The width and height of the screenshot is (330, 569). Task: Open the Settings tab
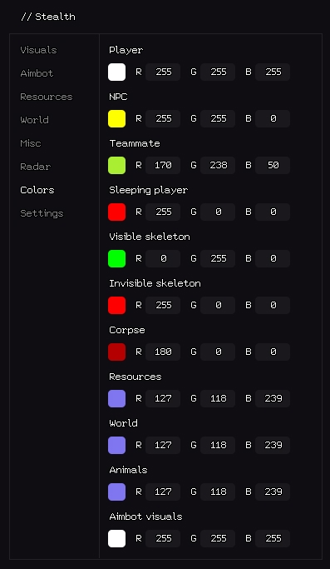point(42,213)
